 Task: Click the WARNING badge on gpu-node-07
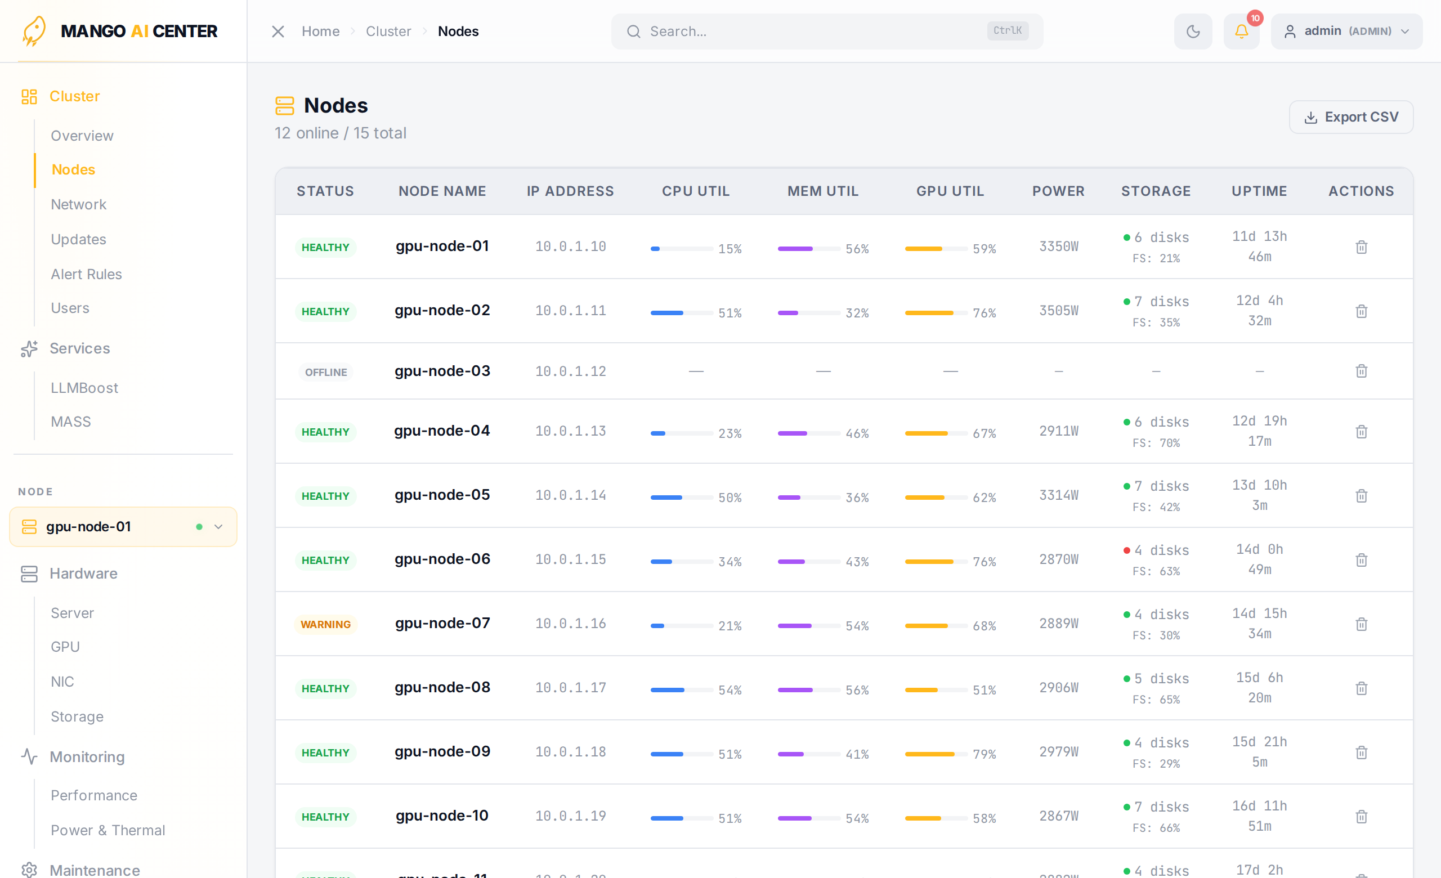(325, 624)
